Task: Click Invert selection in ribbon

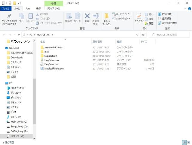Action: (167, 23)
